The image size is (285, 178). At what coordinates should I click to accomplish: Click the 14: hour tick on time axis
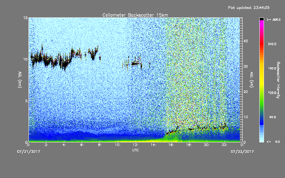tap(154, 145)
